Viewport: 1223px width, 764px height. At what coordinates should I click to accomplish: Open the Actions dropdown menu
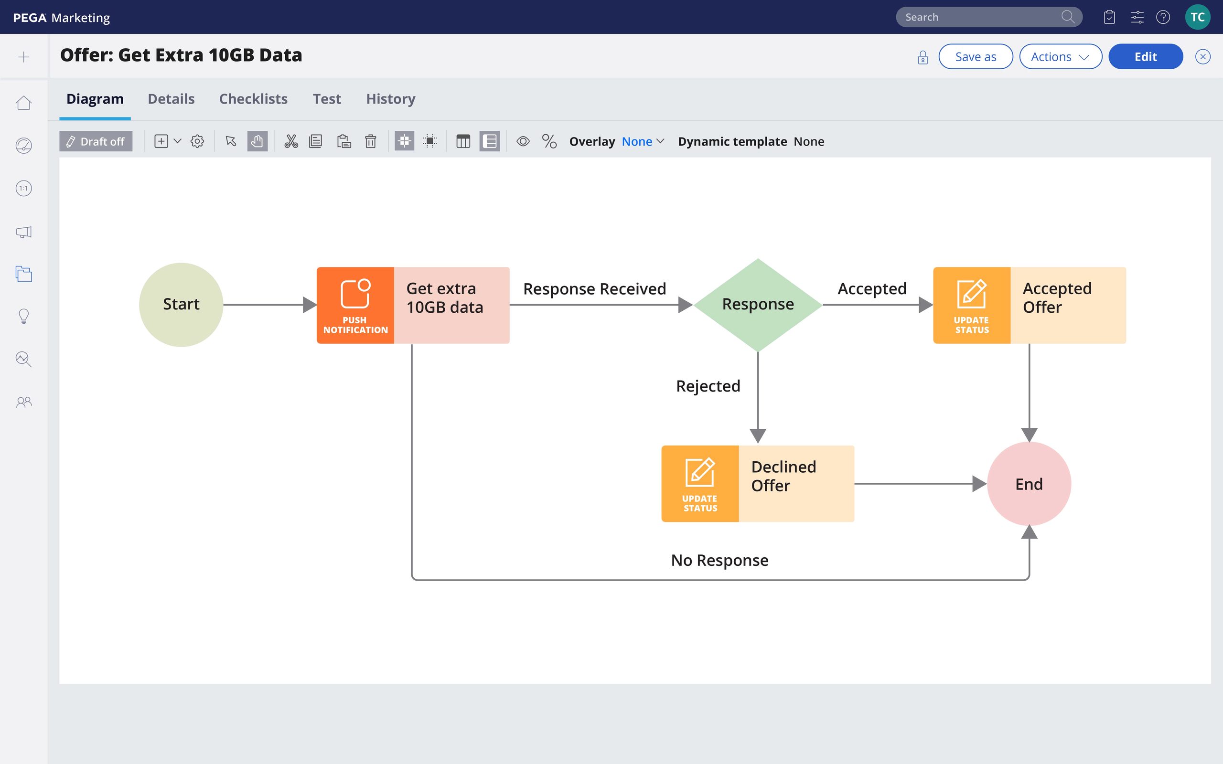1060,57
